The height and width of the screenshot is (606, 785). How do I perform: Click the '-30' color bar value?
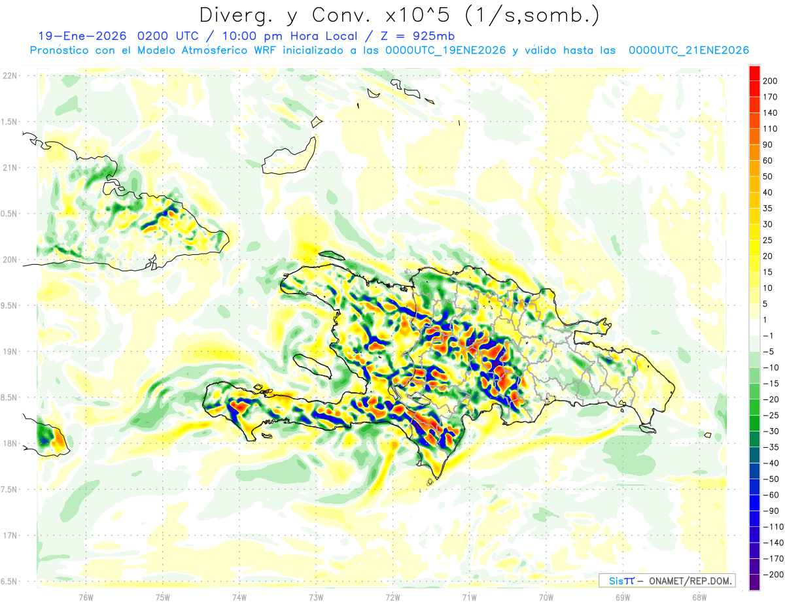tap(771, 431)
